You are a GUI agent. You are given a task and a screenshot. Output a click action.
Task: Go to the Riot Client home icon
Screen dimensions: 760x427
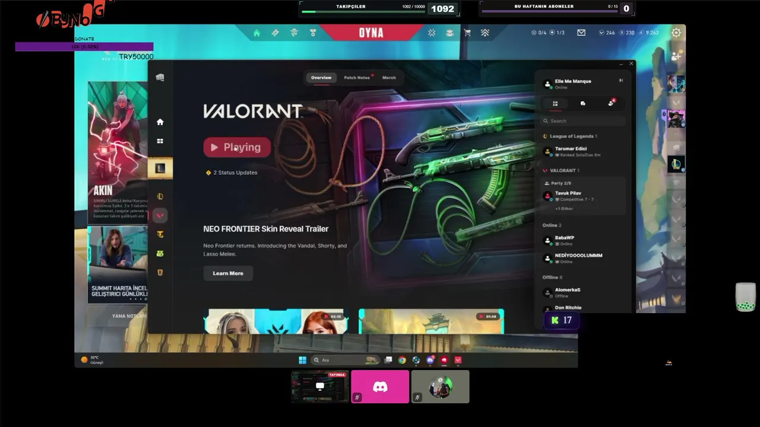pos(160,122)
